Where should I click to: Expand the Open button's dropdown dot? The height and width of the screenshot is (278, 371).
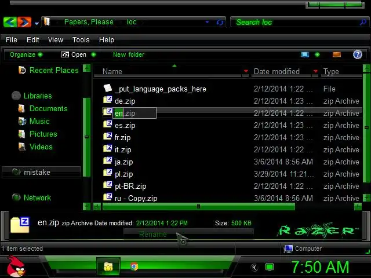[93, 54]
